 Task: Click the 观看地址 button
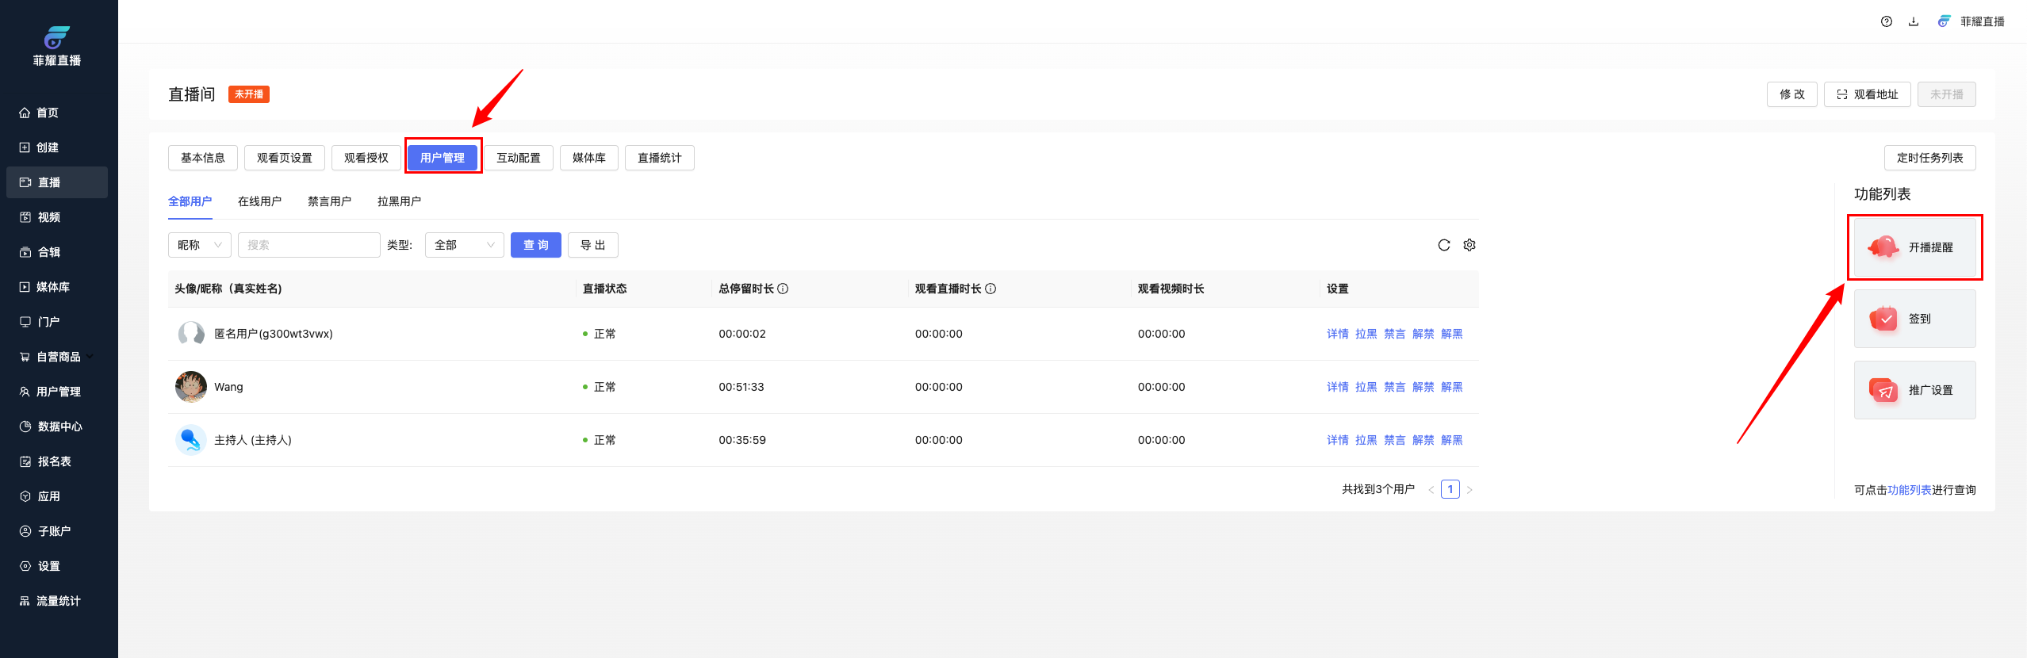pyautogui.click(x=1867, y=94)
